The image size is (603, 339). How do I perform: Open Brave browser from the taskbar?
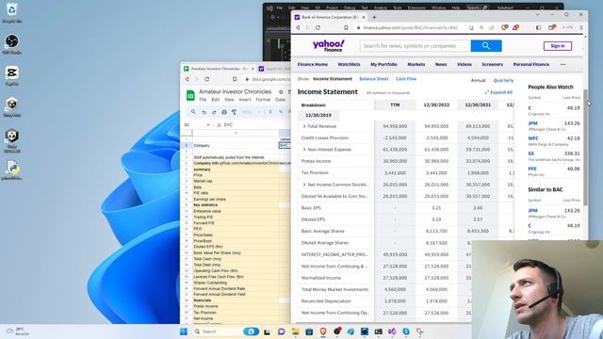coord(323,331)
